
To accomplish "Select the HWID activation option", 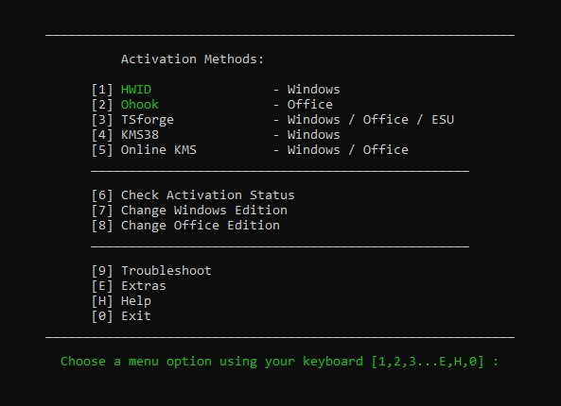I will coord(136,90).
